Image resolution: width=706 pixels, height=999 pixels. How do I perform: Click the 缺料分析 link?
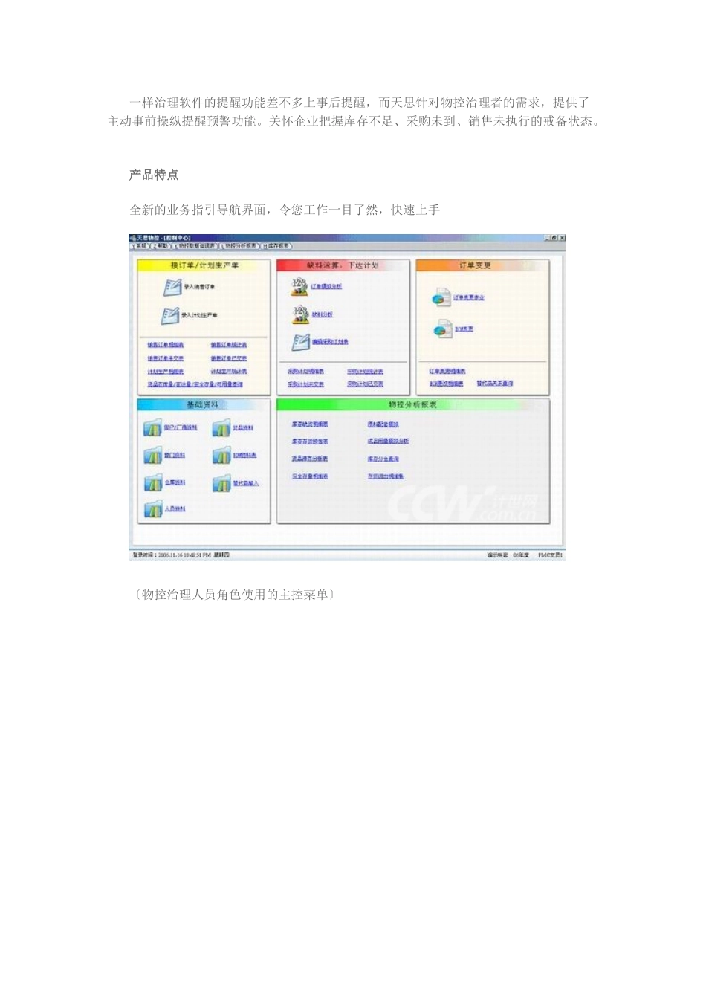[x=323, y=314]
